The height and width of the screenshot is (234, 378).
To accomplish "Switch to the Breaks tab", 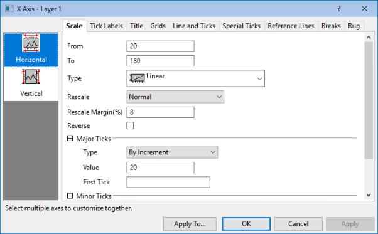I will tap(331, 26).
